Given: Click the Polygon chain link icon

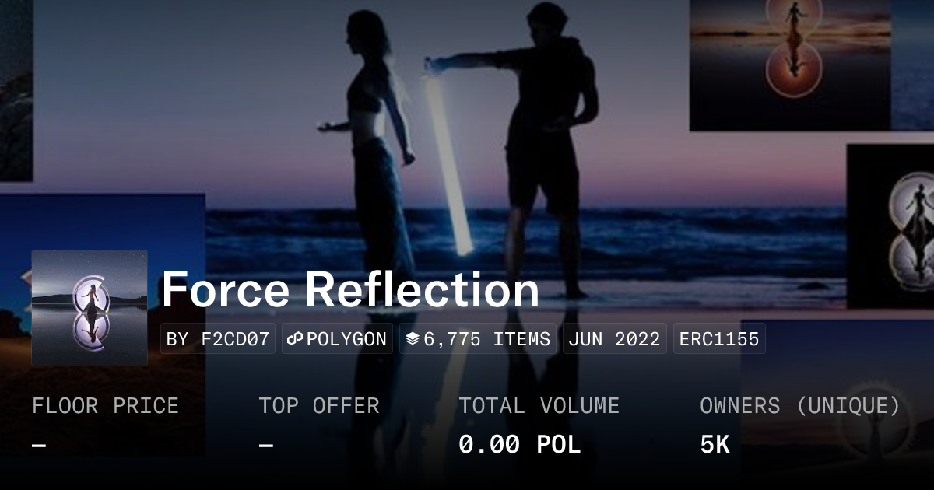Looking at the screenshot, I should (295, 339).
